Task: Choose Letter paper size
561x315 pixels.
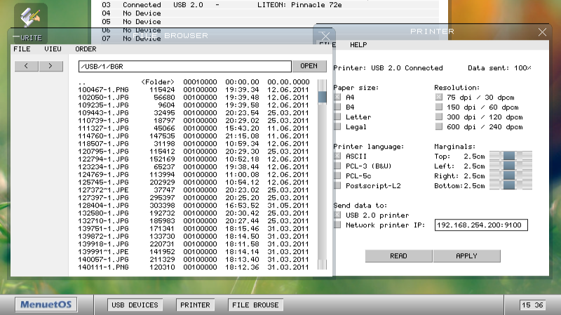Action: 338,117
